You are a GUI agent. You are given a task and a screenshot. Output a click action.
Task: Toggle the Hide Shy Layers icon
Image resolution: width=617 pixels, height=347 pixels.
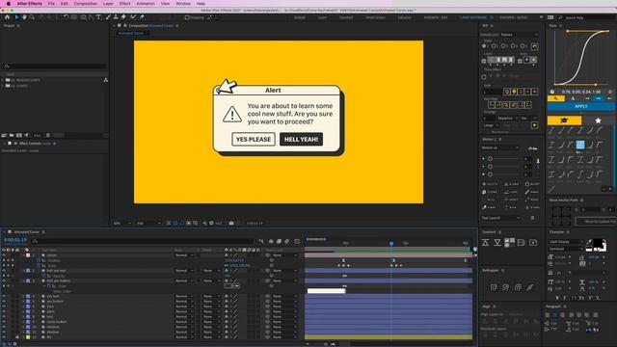[x=271, y=241]
